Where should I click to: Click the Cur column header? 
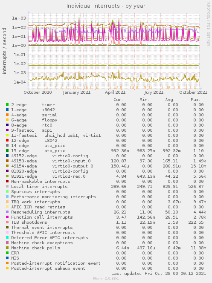[x=118, y=100]
